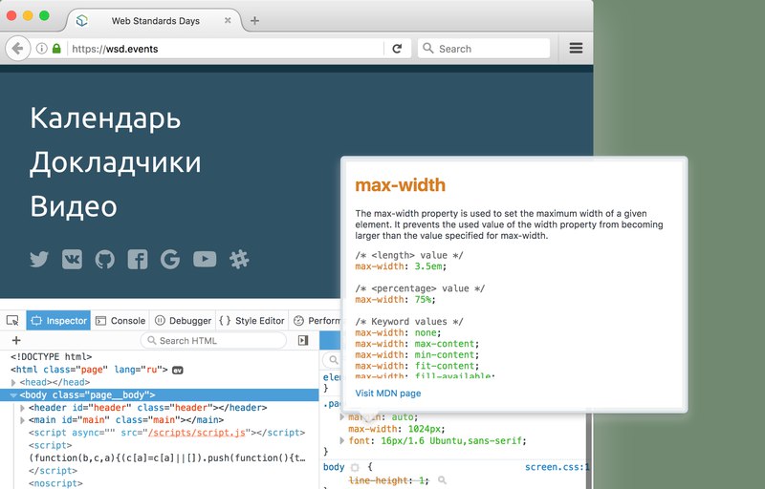The width and height of the screenshot is (765, 489).
Task: Switch to the Console tab
Action: [x=120, y=321]
